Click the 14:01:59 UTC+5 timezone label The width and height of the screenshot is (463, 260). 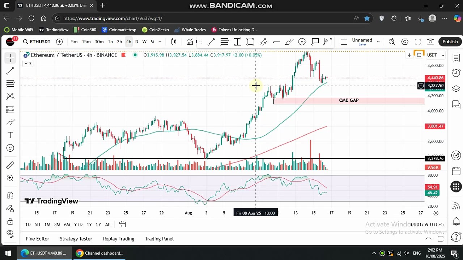click(x=426, y=225)
